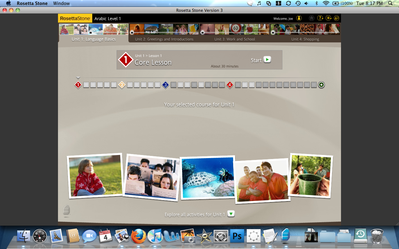
Task: Click the Explore all activities for Unit 1 text
Action: pos(195,214)
